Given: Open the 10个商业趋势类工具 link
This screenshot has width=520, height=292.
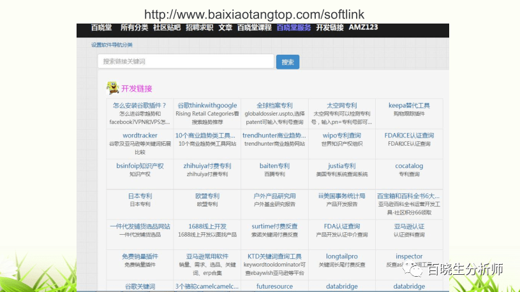Looking at the screenshot, I should tap(205, 136).
